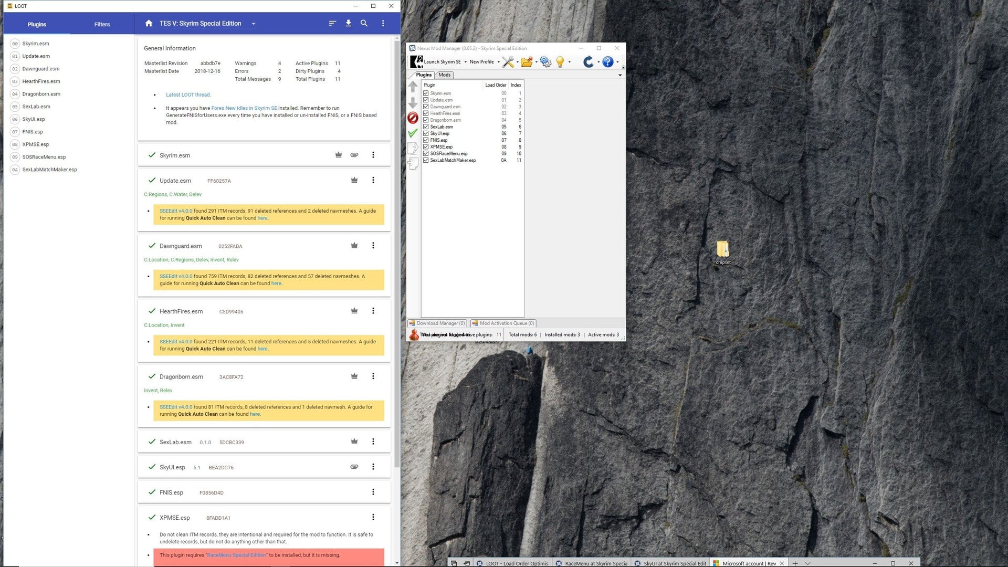Uncheck Skyrim.esm in NMM plugin list
Screen dimensions: 1008x567
tap(426, 93)
